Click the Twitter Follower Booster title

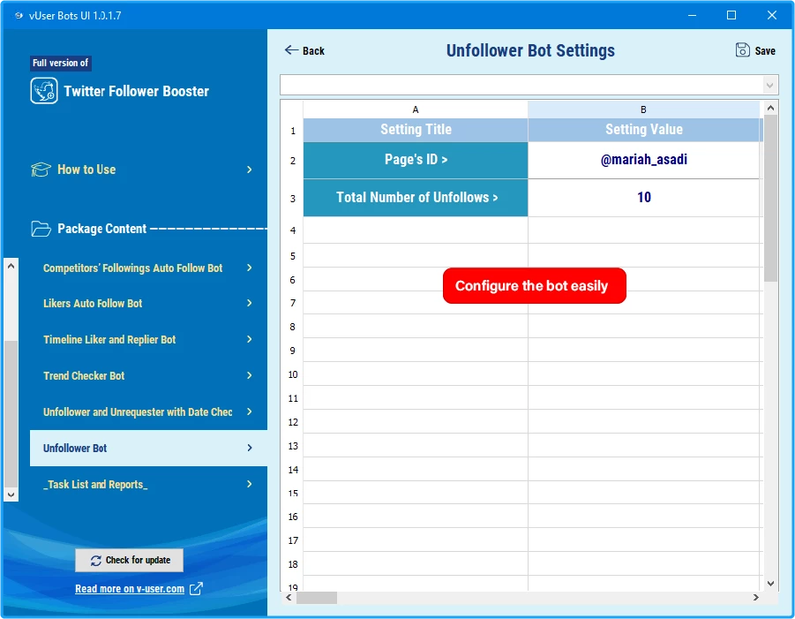point(136,91)
